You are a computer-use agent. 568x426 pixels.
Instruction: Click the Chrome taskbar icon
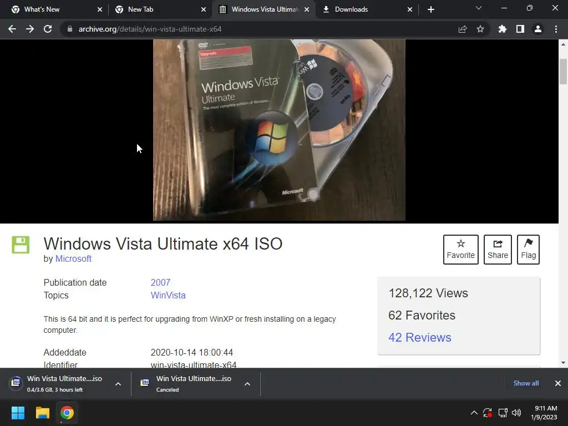coord(67,413)
